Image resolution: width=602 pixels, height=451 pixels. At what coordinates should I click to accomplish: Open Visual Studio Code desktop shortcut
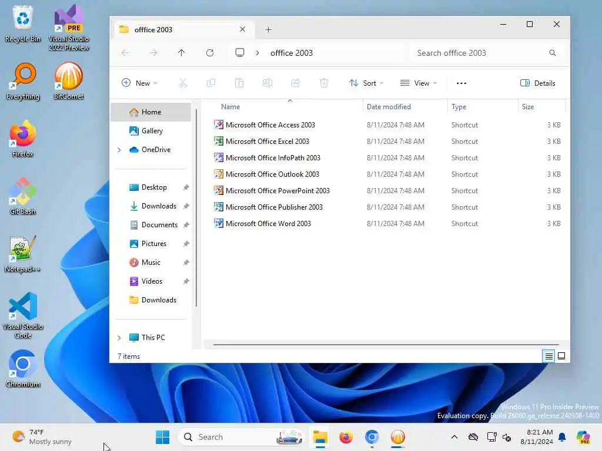pyautogui.click(x=23, y=315)
